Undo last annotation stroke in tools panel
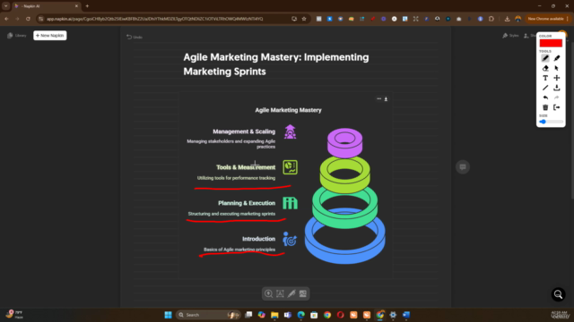574x322 pixels. coord(545,97)
